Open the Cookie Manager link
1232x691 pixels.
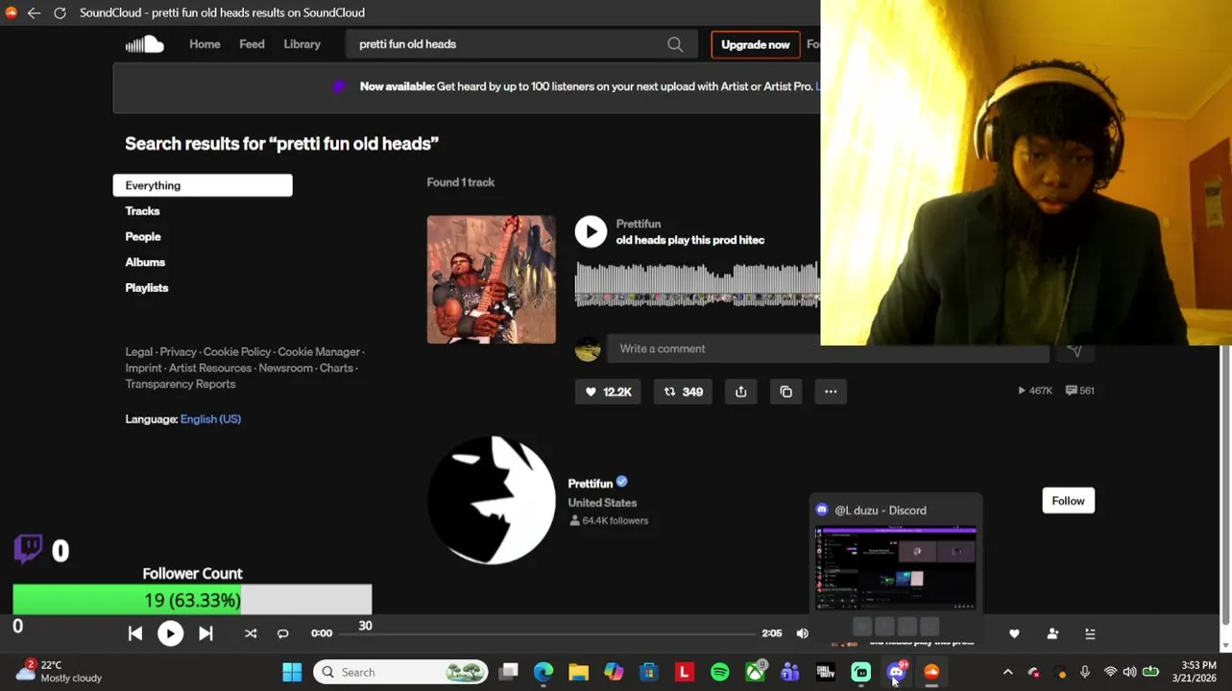coord(319,352)
